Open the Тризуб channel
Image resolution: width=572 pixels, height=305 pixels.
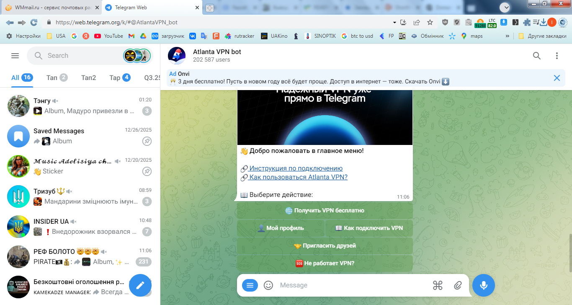click(80, 196)
